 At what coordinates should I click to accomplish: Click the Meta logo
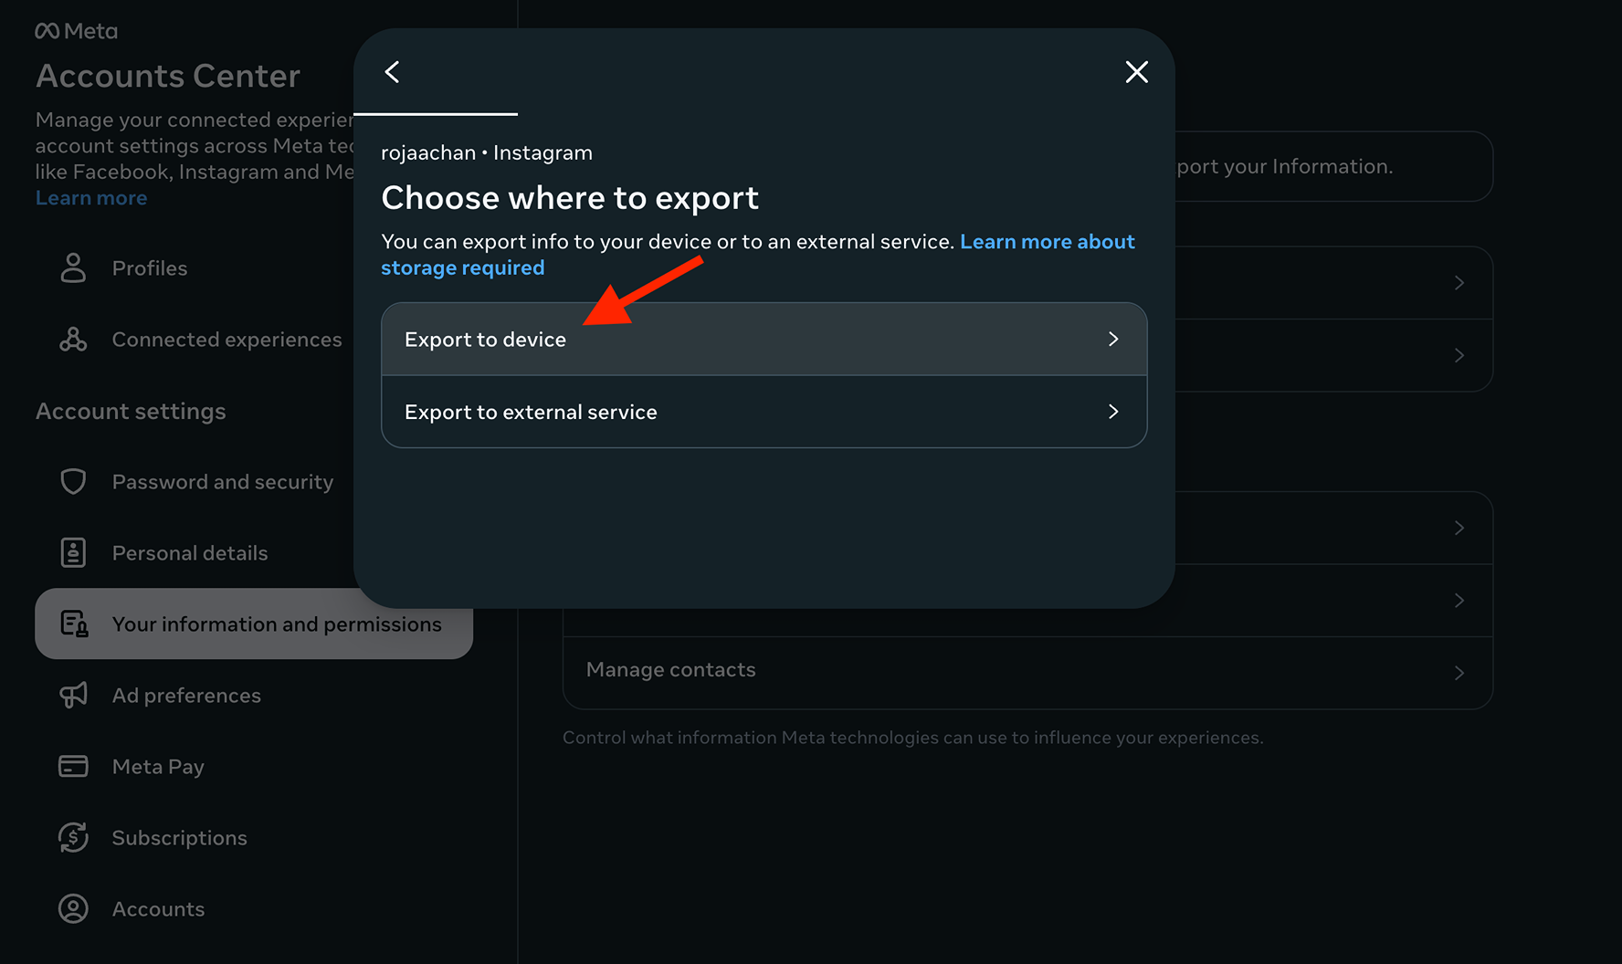tap(77, 31)
